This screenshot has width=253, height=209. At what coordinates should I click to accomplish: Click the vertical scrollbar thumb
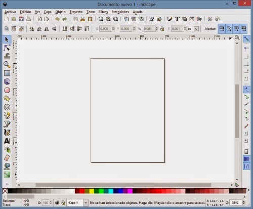pyautogui.click(x=237, y=111)
